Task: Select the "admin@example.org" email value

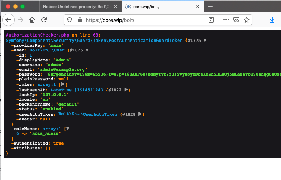Action: coord(62,69)
